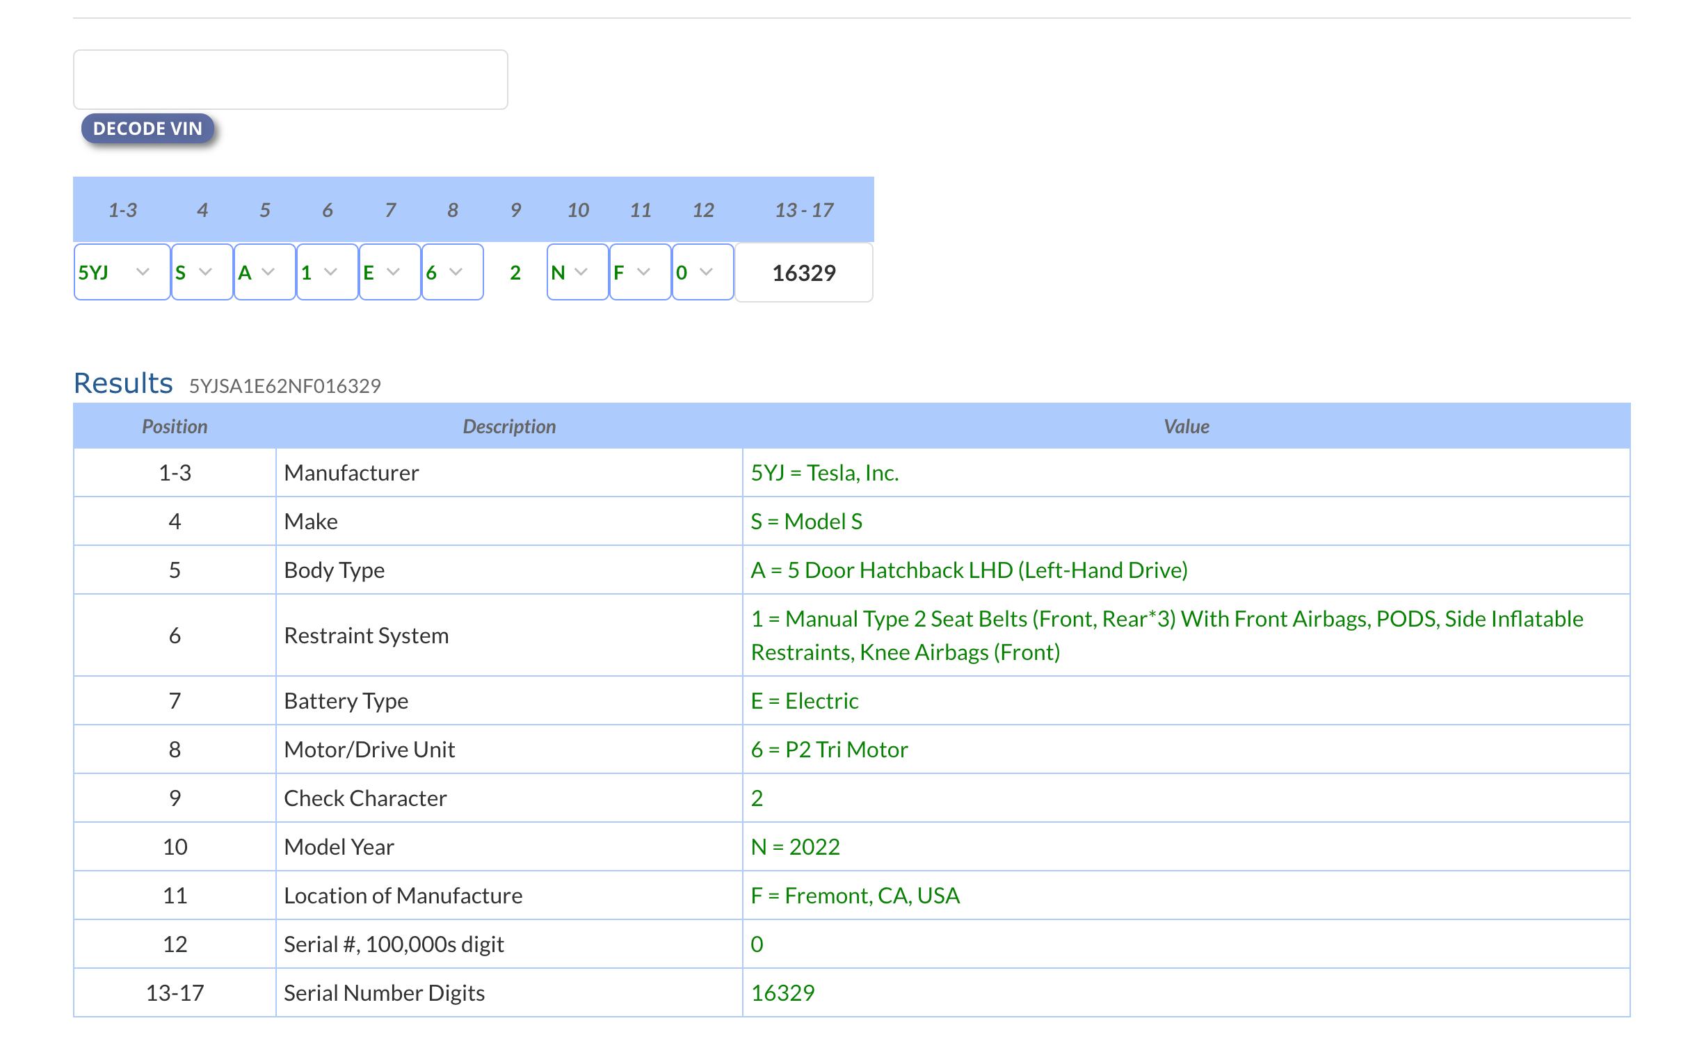Open the position 4 dropdown showing S
Screen dimensions: 1697x1039
pos(202,272)
